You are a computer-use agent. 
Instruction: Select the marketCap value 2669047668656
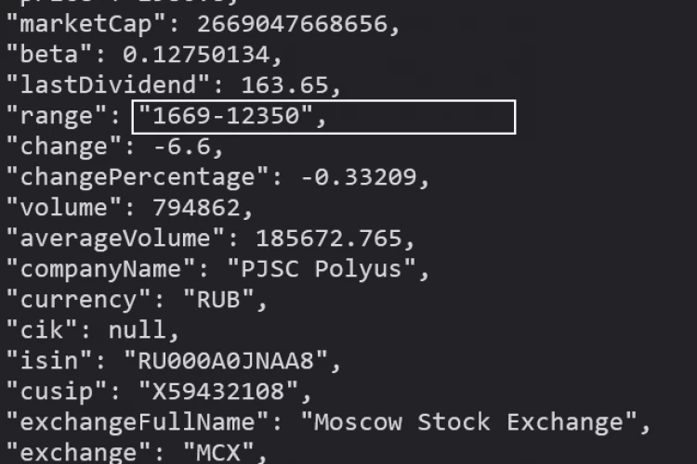[292, 24]
